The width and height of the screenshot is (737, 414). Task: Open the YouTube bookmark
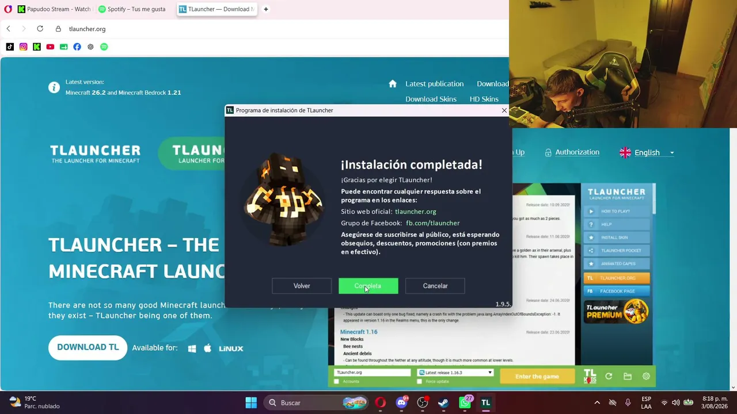click(x=50, y=47)
